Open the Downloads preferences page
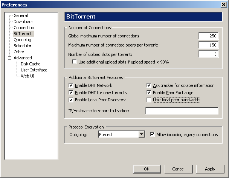Screen dimensions: 229x178 [x=23, y=22]
